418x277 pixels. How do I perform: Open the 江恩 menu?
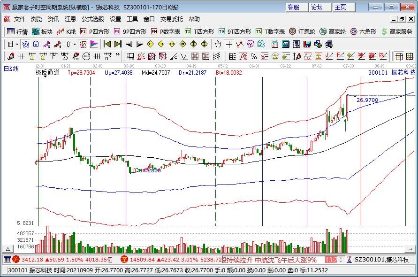point(70,19)
